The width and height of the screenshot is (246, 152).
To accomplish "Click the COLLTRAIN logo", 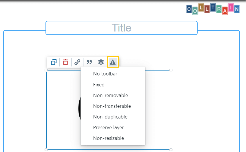I will point(213,9).
